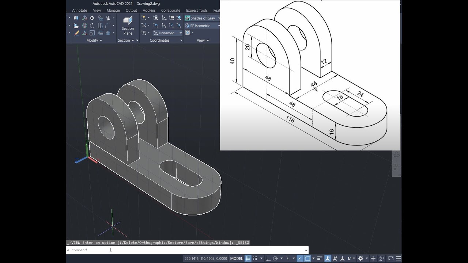This screenshot has height=263, width=468.
Task: Expand the Unnamed UCS dropdown
Action: [180, 33]
